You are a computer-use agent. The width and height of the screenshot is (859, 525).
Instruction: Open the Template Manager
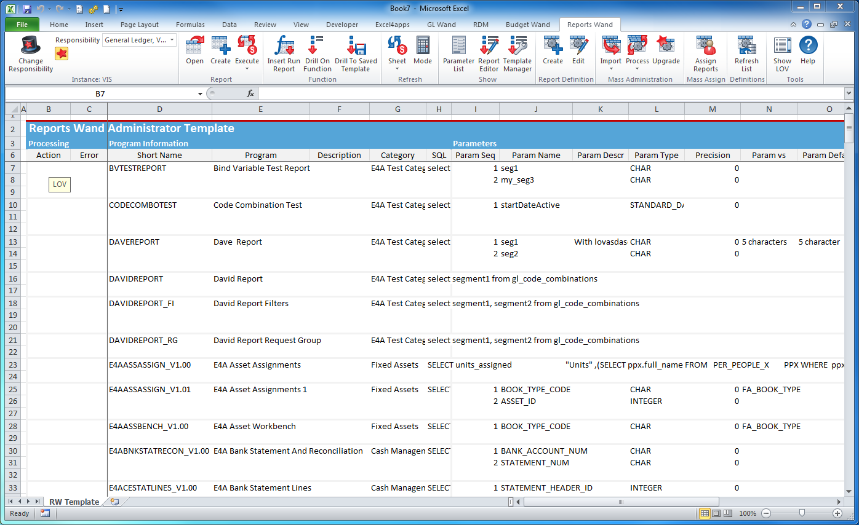pos(517,54)
